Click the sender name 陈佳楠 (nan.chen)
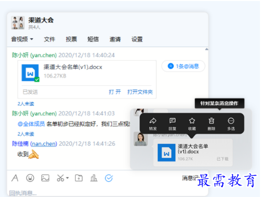Image resolution: width=261 pixels, height=197 pixels. (x=35, y=144)
